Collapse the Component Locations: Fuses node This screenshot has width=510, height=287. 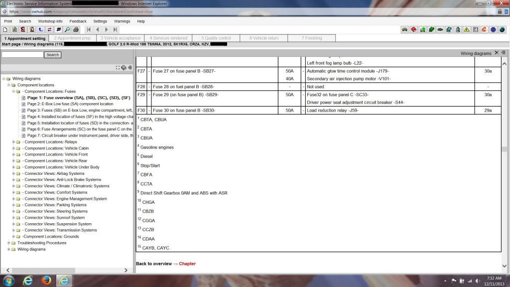click(x=13, y=92)
